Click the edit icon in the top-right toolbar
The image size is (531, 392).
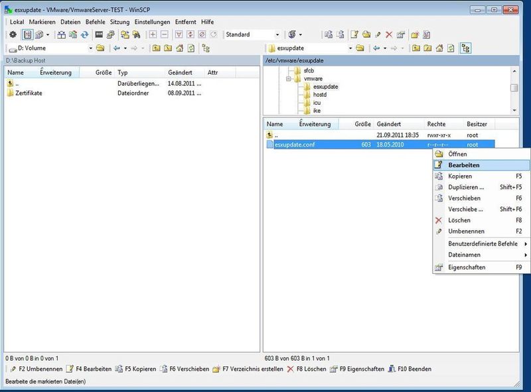click(354, 34)
